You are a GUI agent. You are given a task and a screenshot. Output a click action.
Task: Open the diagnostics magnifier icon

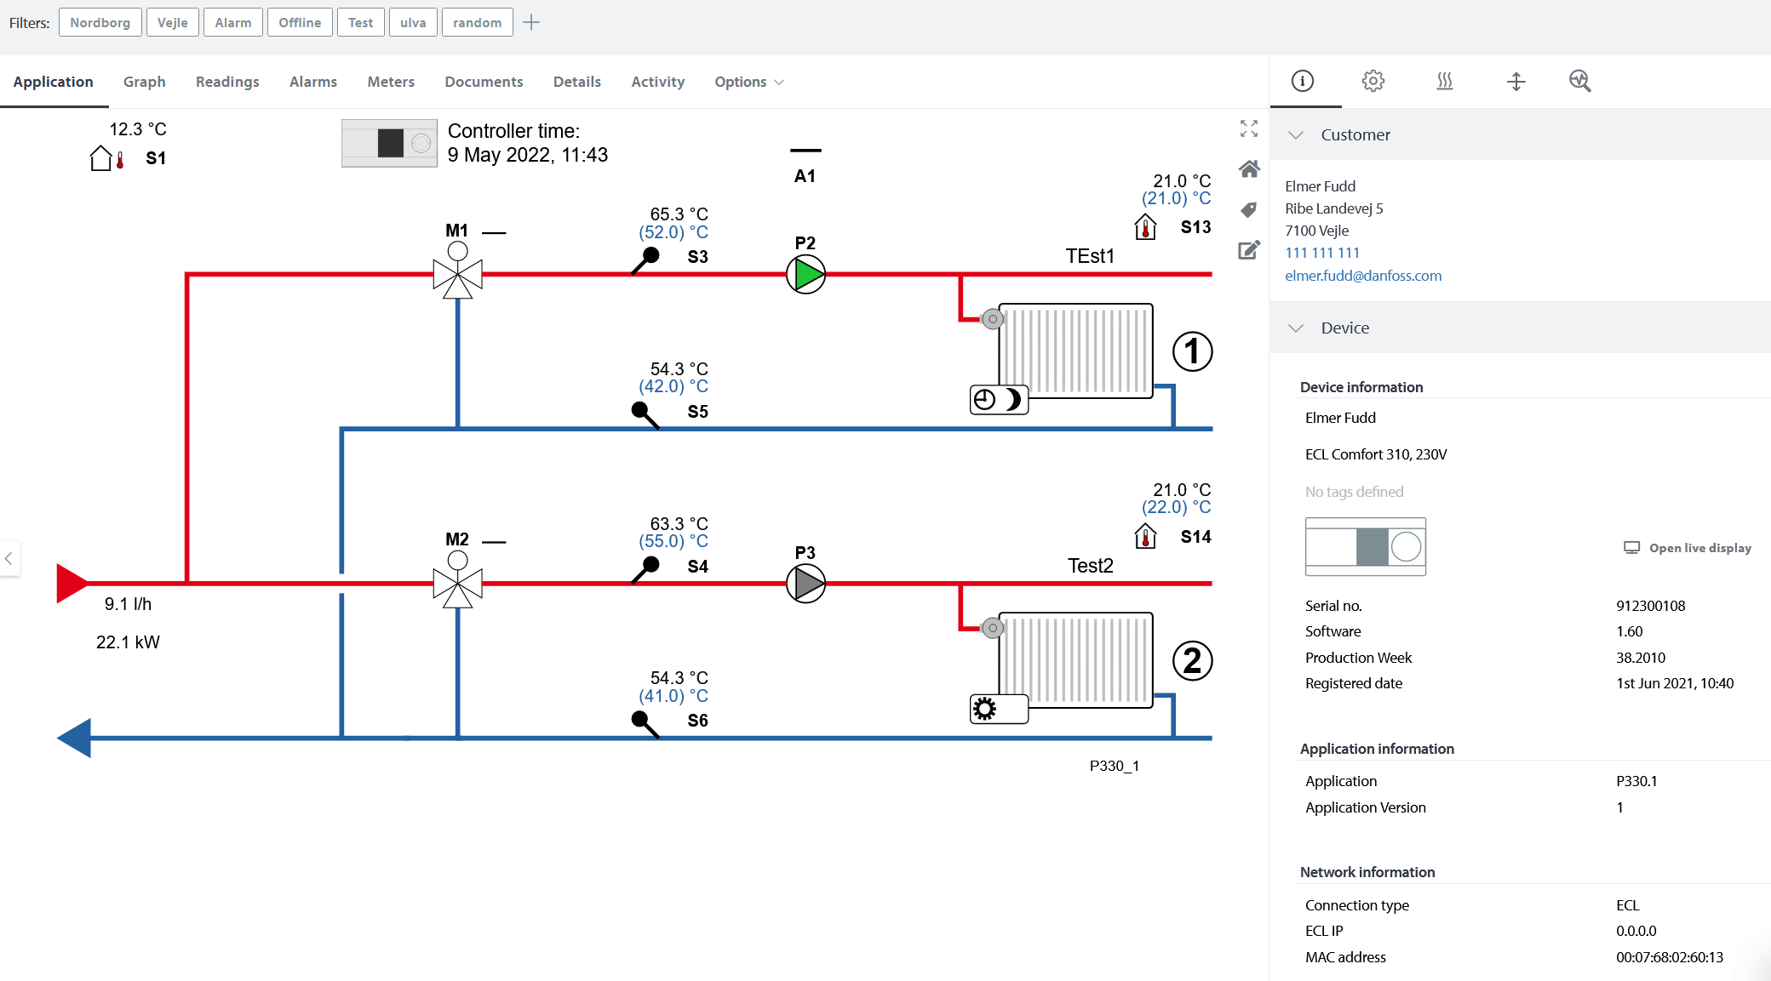(1579, 81)
